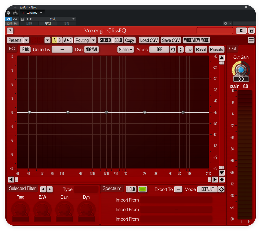The image size is (261, 231).
Task: Click the host routing sidechain icon
Action: [15, 13]
